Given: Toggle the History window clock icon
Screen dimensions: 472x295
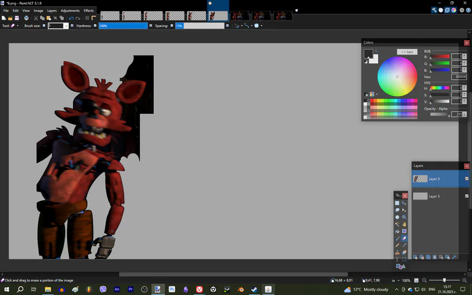Looking at the screenshot, I should (x=441, y=10).
